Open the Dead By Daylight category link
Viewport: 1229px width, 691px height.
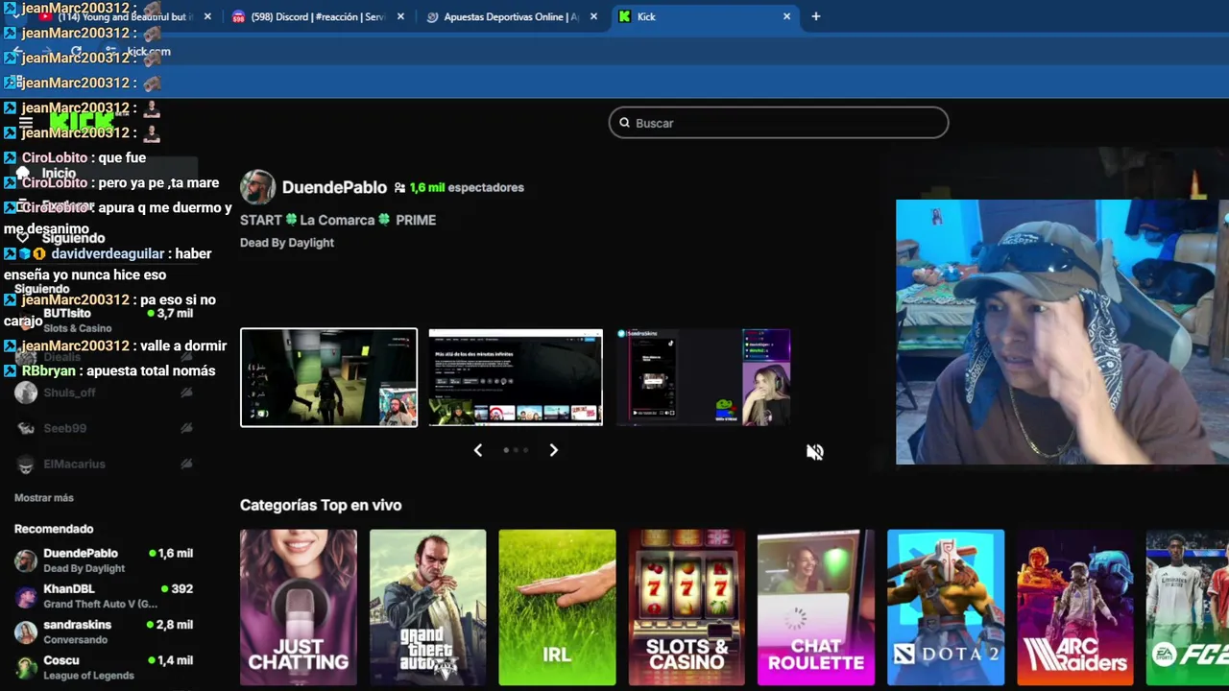click(x=287, y=243)
